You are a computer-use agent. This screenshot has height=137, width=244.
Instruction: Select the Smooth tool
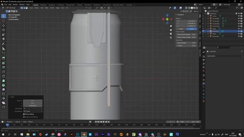coord(3,90)
